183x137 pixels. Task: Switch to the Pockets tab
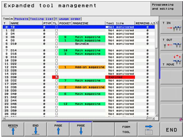tap(21, 19)
